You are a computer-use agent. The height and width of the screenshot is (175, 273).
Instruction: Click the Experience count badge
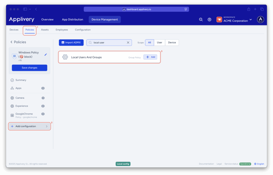click(x=43, y=106)
